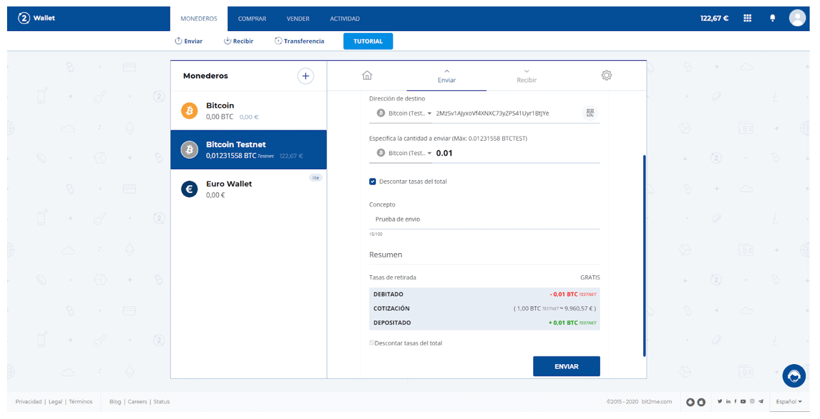
Task: Visit the Instagram page icon
Action: click(x=752, y=402)
